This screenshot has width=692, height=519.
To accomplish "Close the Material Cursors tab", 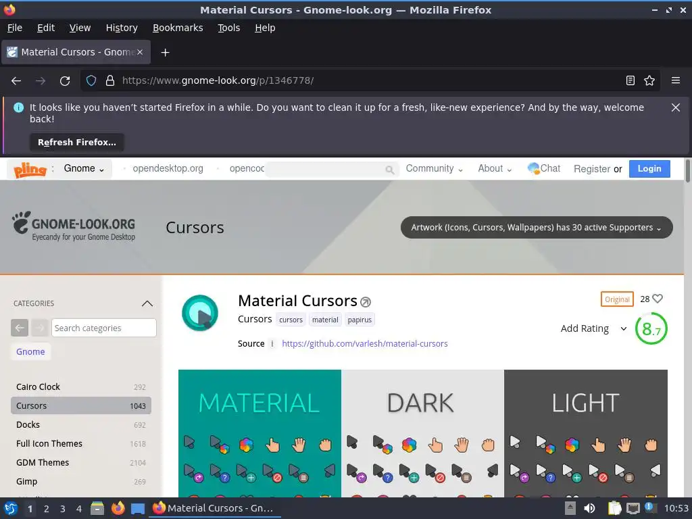I will 139,52.
